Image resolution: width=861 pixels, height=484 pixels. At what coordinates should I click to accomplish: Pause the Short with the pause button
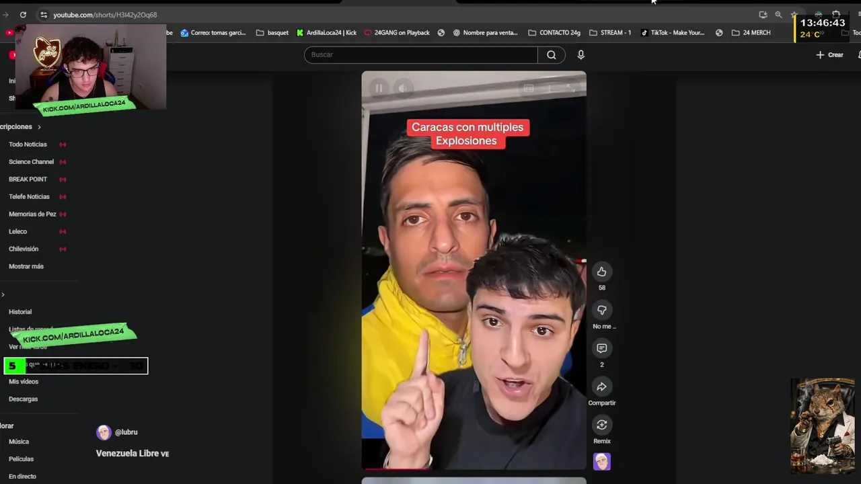379,88
